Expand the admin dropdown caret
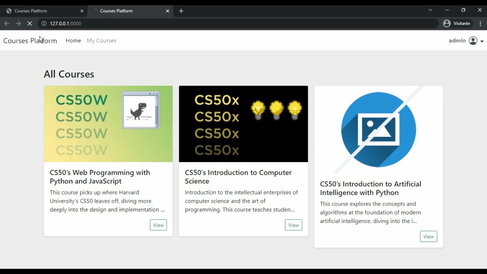487x274 pixels. (482, 41)
